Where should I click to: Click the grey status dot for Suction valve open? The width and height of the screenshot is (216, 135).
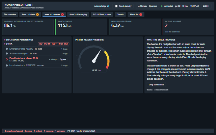tap(7, 53)
